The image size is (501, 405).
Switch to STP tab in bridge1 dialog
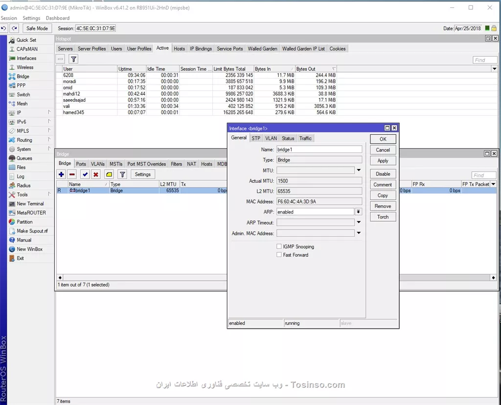click(255, 138)
